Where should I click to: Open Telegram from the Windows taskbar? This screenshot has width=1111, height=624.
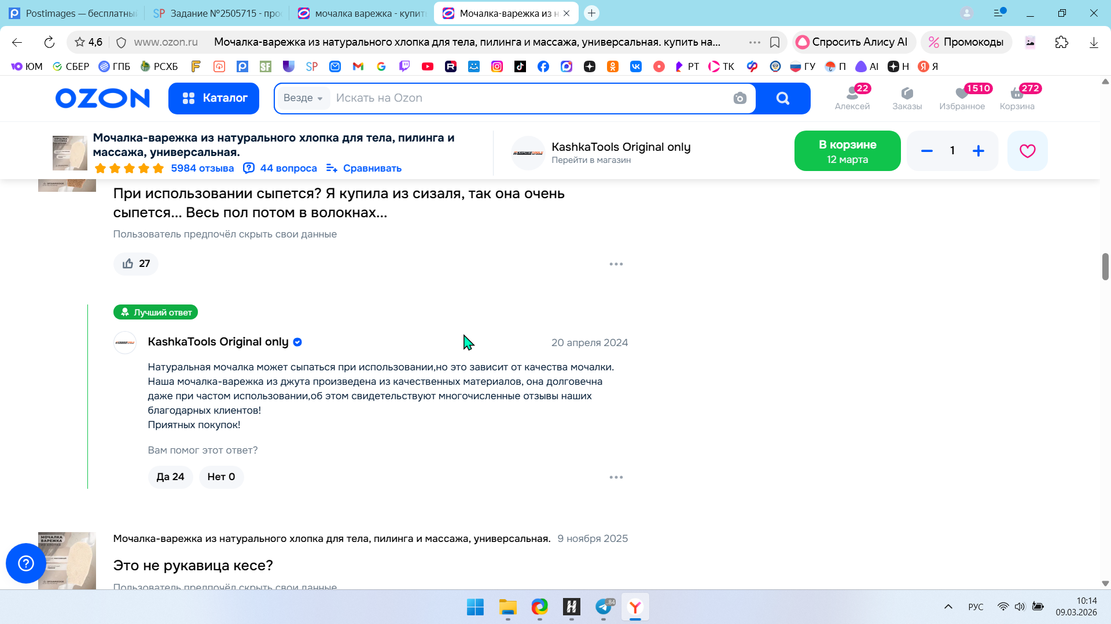[604, 607]
